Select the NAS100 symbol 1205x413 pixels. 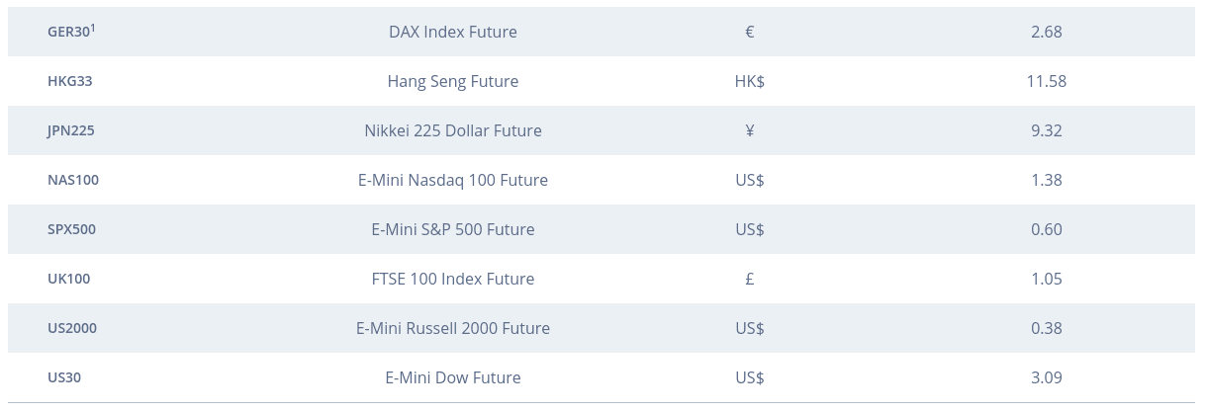coord(73,180)
